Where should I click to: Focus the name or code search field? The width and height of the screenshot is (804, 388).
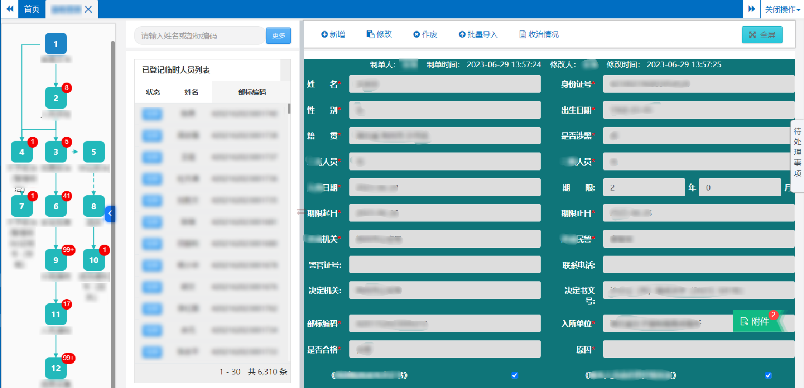coord(200,35)
